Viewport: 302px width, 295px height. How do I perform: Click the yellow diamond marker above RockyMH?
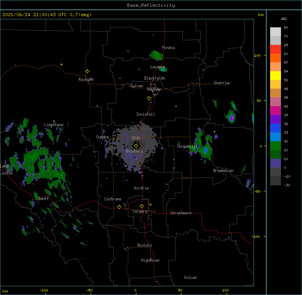pos(87,71)
